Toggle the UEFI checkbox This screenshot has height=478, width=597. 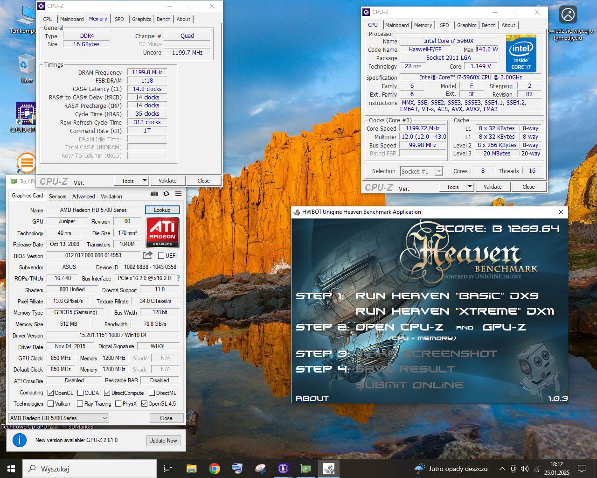point(161,255)
